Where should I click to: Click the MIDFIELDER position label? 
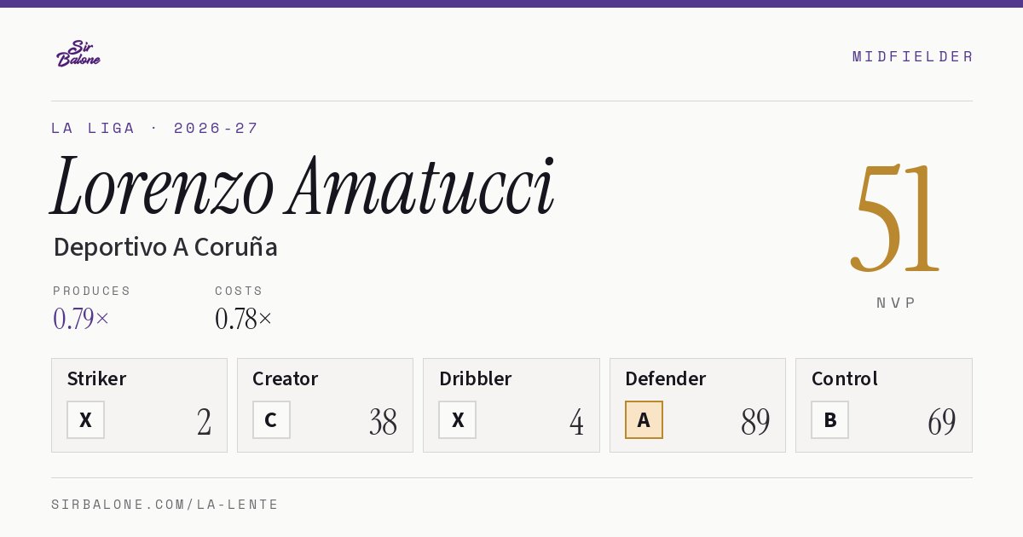click(x=913, y=56)
